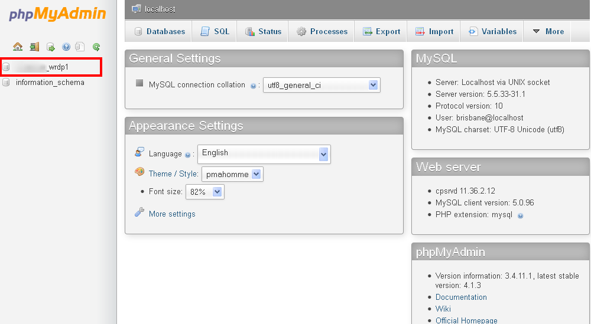Image resolution: width=591 pixels, height=324 pixels.
Task: Click the phpMyAdmin logo
Action: (57, 14)
